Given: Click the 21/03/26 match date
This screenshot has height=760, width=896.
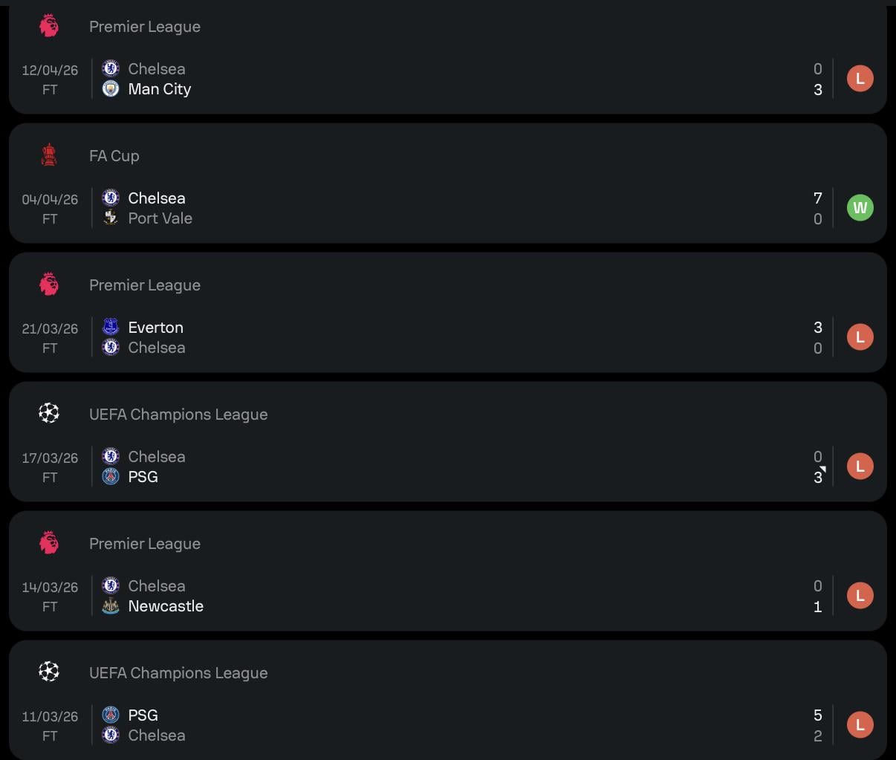Looking at the screenshot, I should click(50, 328).
